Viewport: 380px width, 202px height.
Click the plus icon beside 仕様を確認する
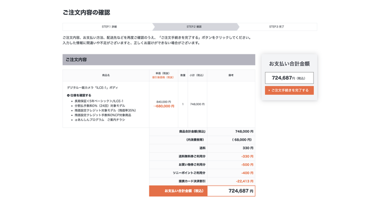click(x=68, y=95)
